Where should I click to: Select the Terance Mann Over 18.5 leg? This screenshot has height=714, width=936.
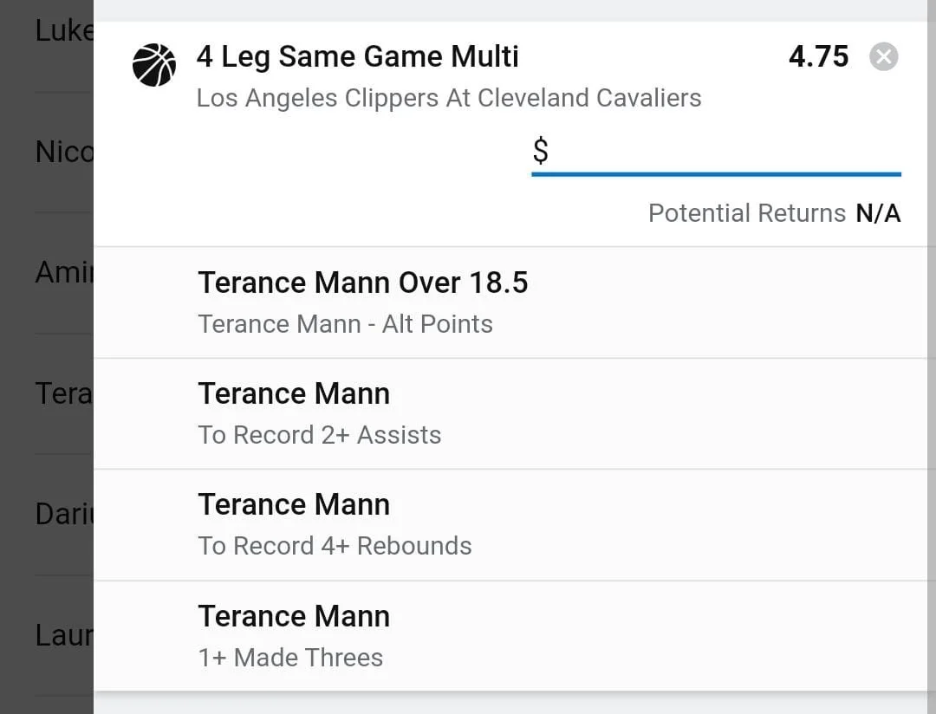(363, 282)
